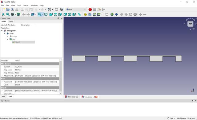Close the bee_spacer : 1 document tab
The width and height of the screenshot is (197, 120).
[96, 97]
